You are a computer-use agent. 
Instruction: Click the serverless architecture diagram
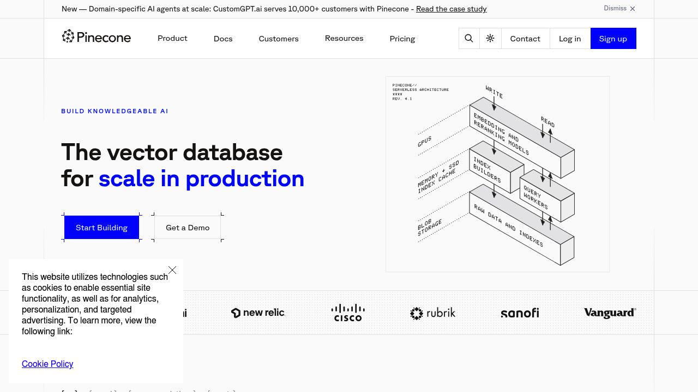(x=497, y=174)
